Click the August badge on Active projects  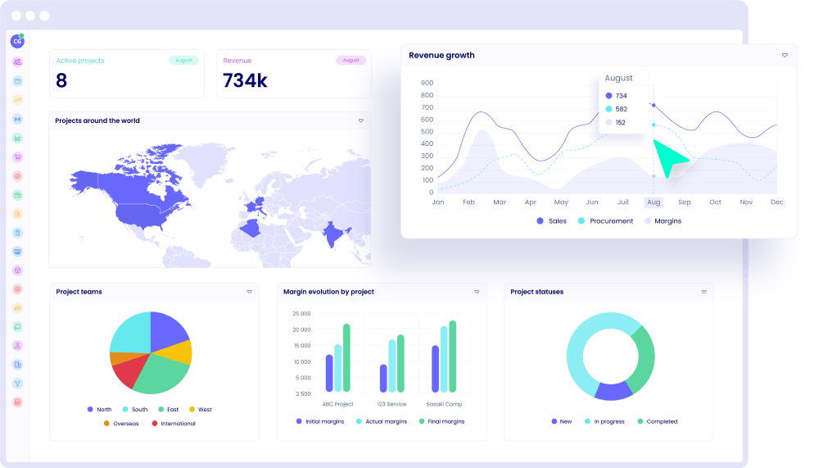183,61
